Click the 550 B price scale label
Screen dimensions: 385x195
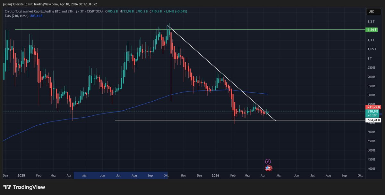tap(372, 141)
